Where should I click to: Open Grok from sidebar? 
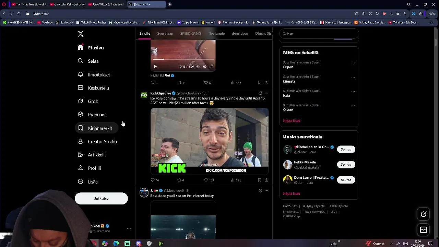click(88, 101)
